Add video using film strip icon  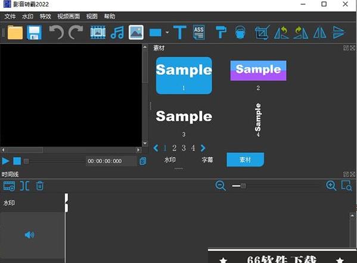pyautogui.click(x=98, y=33)
